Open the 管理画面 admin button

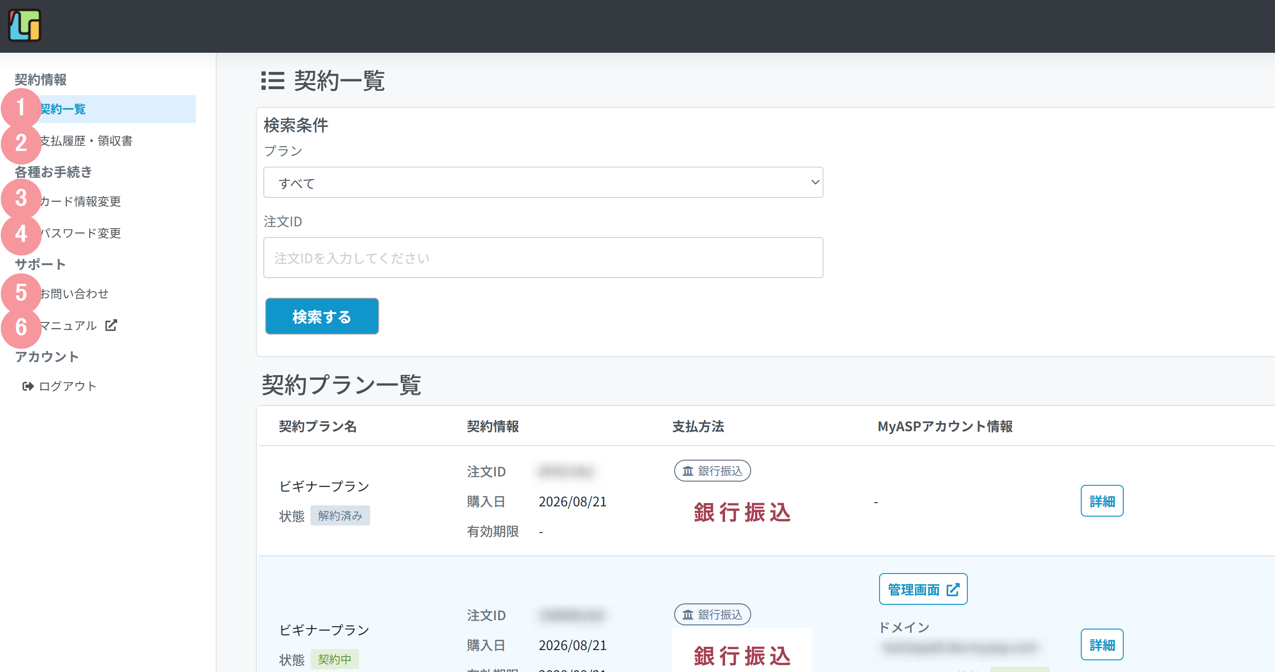pos(923,589)
